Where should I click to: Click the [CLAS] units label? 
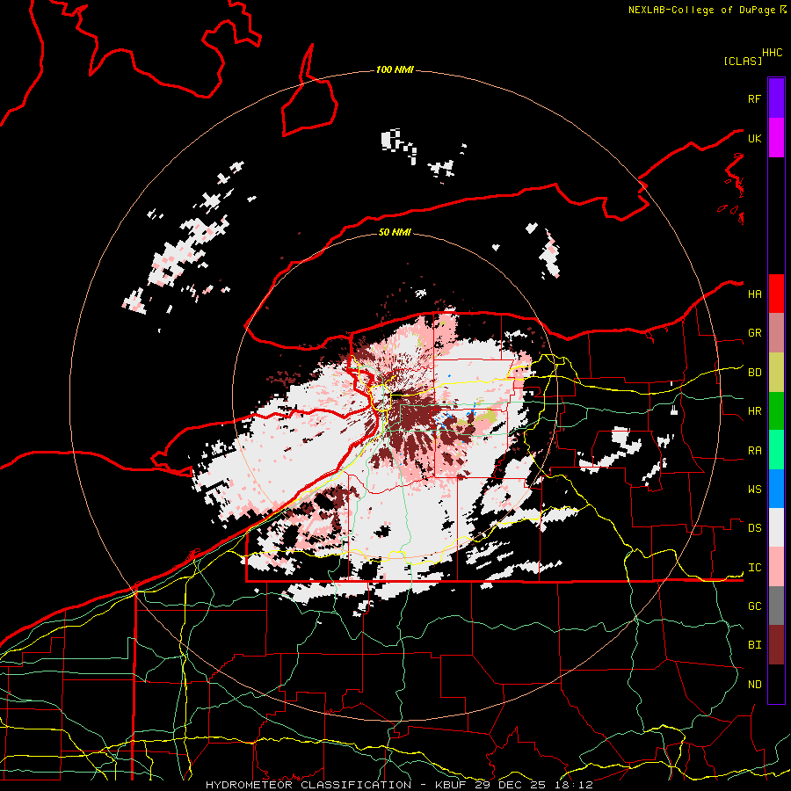point(743,61)
